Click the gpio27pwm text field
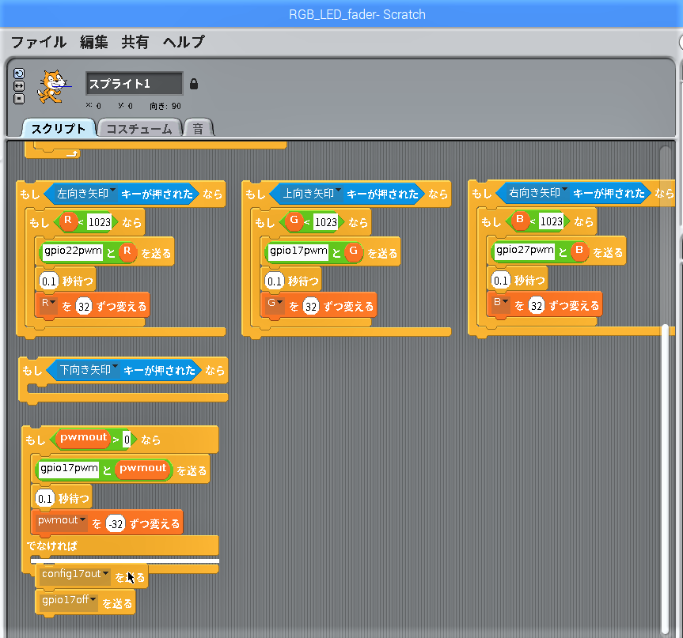Screen dimensions: 683x638 [525, 251]
